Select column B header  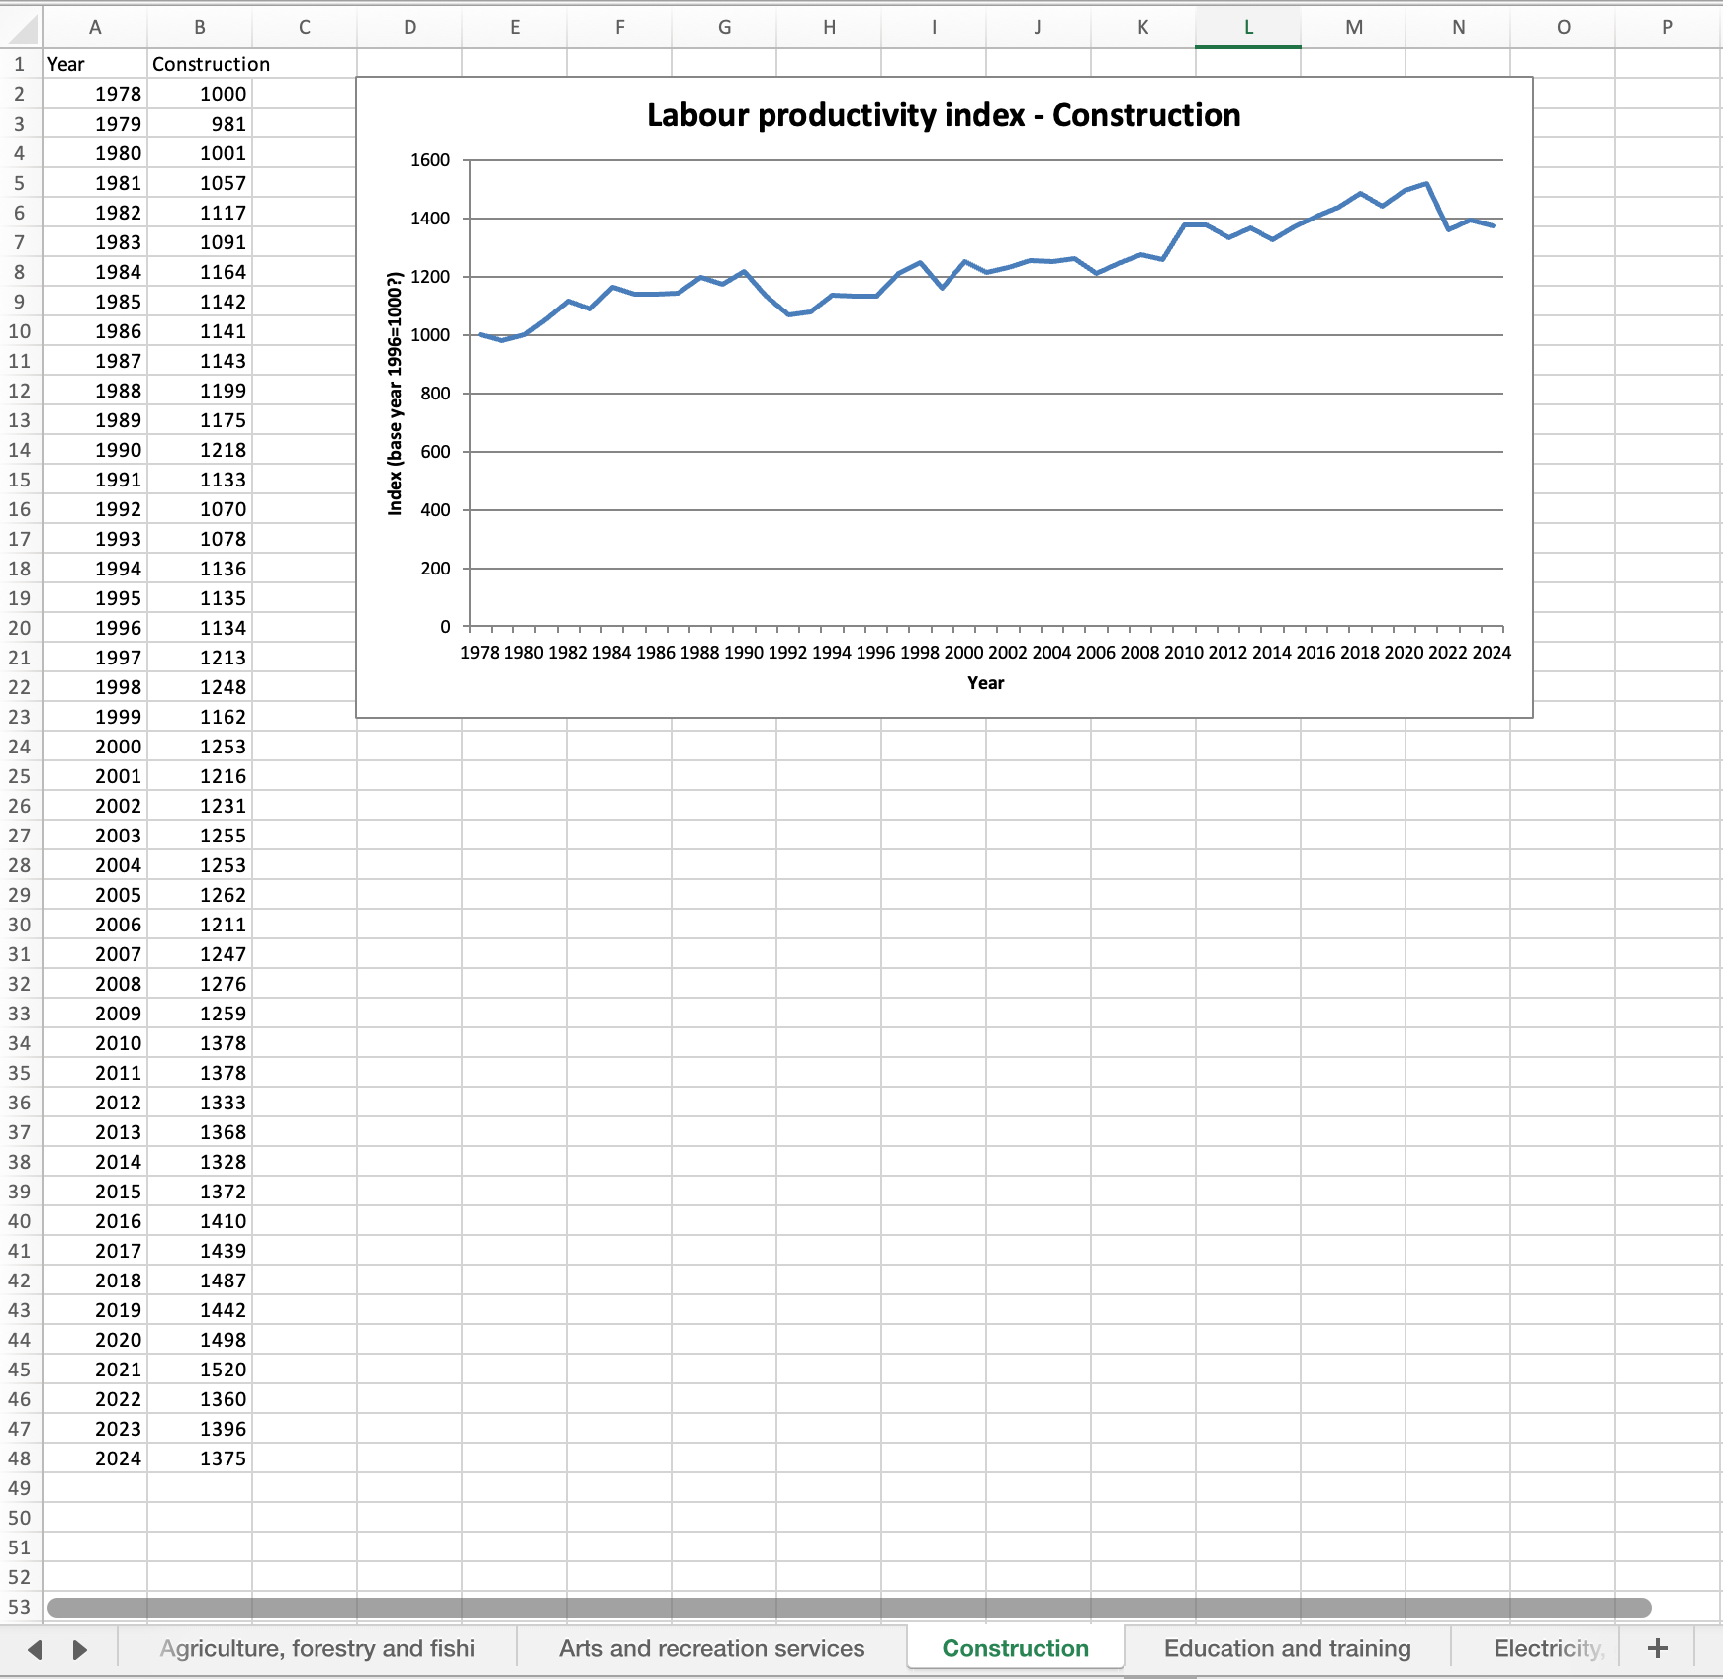click(x=200, y=28)
